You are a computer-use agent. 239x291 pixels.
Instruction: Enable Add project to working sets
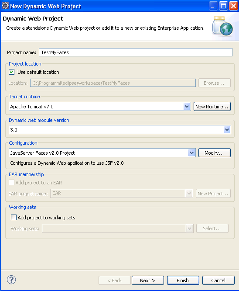pos(14,217)
